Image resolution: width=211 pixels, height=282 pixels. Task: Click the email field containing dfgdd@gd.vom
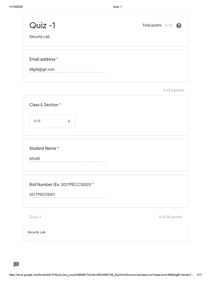(67, 69)
